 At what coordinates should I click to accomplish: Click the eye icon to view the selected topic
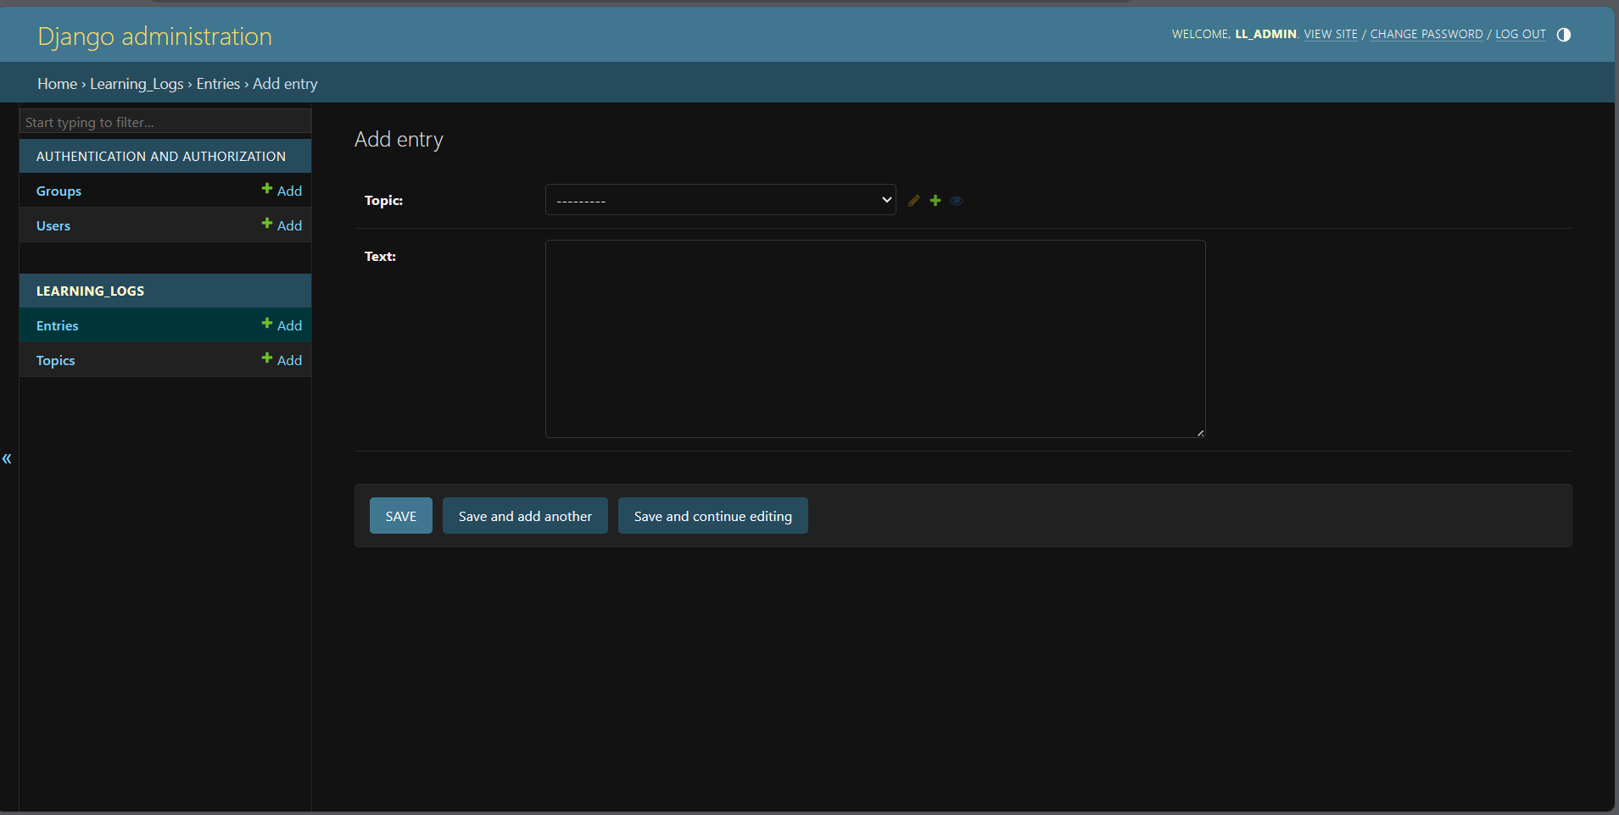pos(957,201)
